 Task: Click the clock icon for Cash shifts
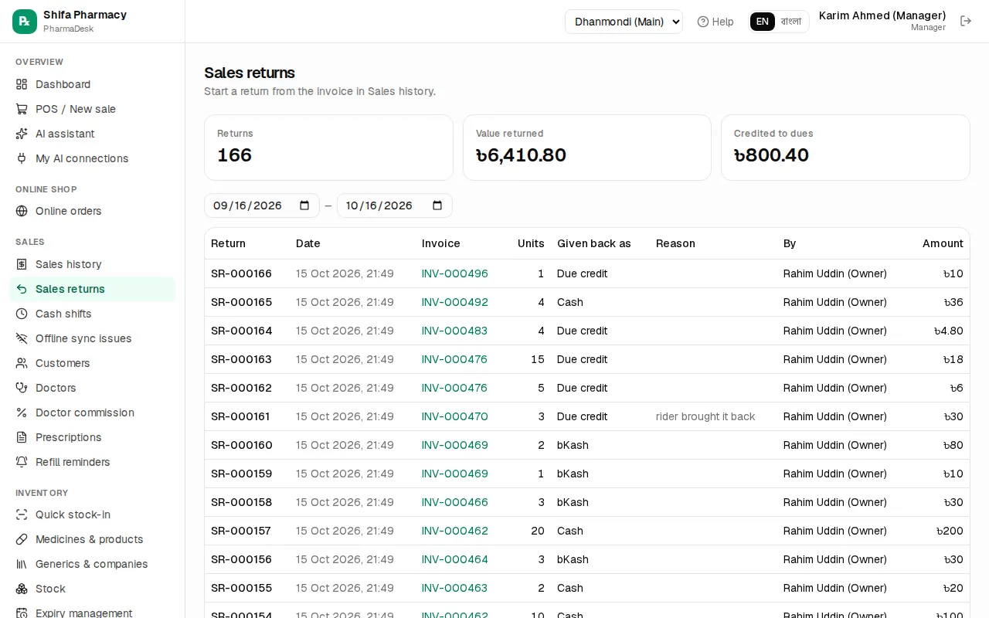pos(22,314)
